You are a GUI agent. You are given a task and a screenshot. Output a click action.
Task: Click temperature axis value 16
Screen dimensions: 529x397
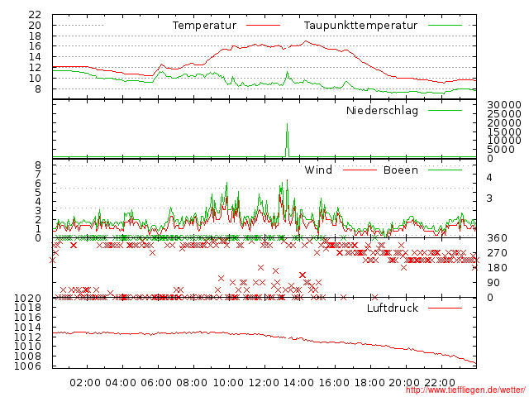coord(35,46)
